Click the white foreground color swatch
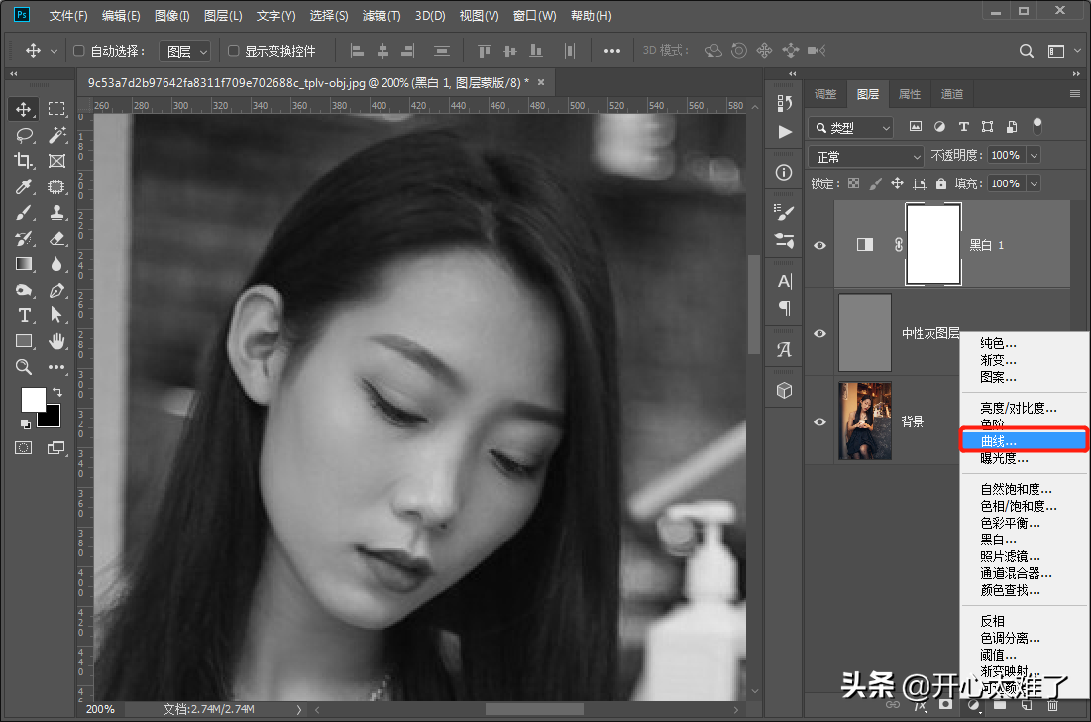 pyautogui.click(x=33, y=399)
